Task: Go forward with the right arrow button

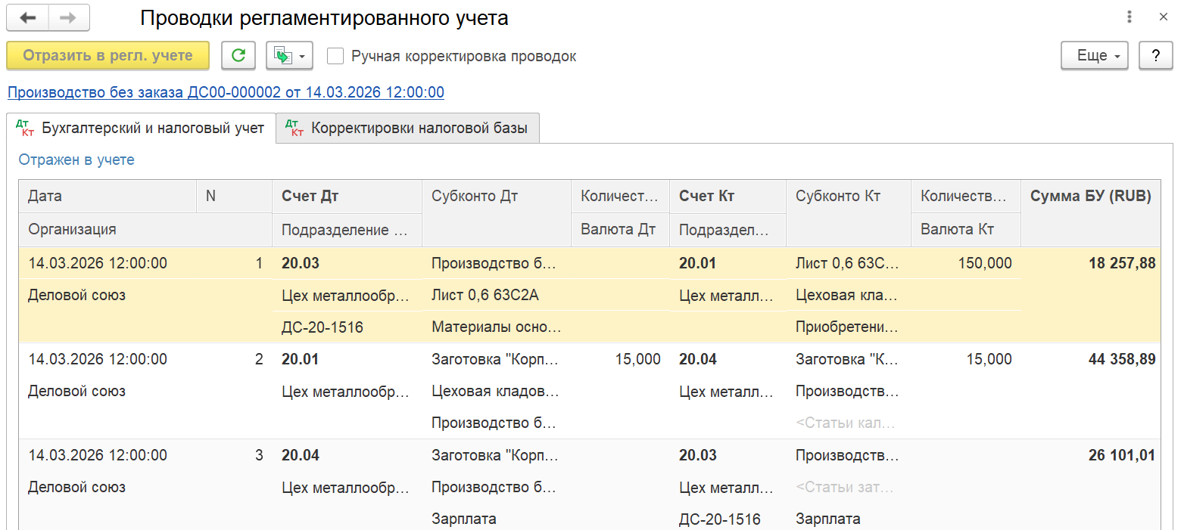Action: [69, 17]
